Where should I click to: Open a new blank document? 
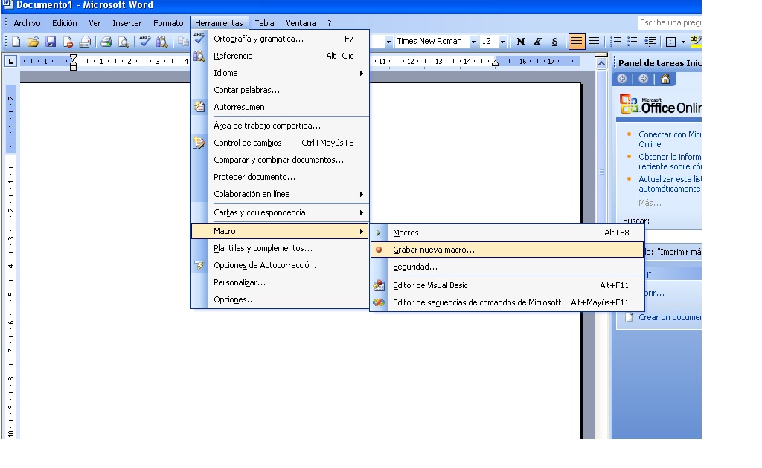coord(16,41)
